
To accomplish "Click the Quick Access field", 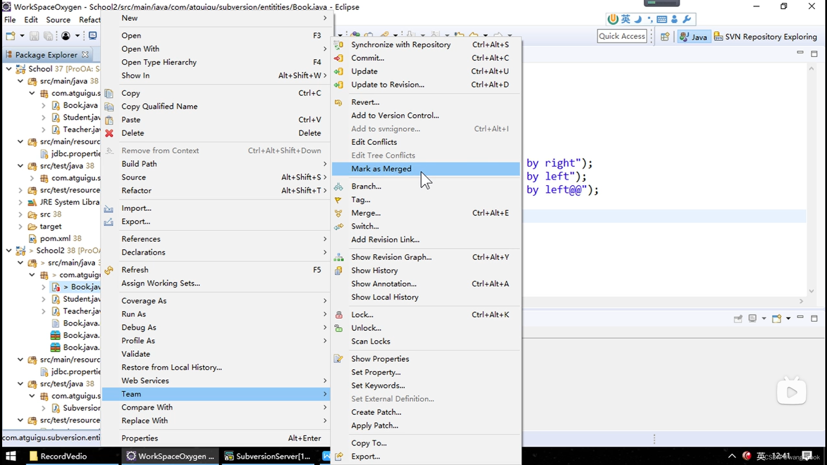I will (x=622, y=36).
